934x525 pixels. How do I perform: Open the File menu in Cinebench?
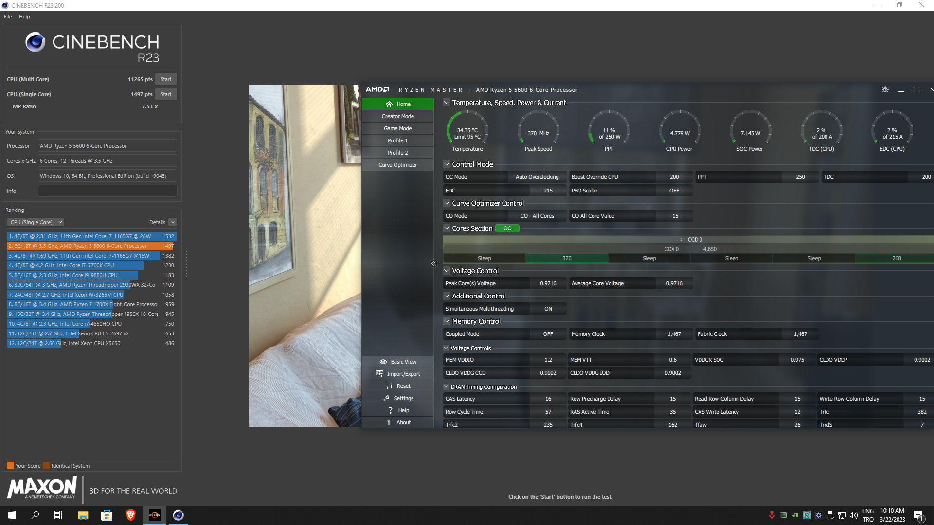coord(8,17)
